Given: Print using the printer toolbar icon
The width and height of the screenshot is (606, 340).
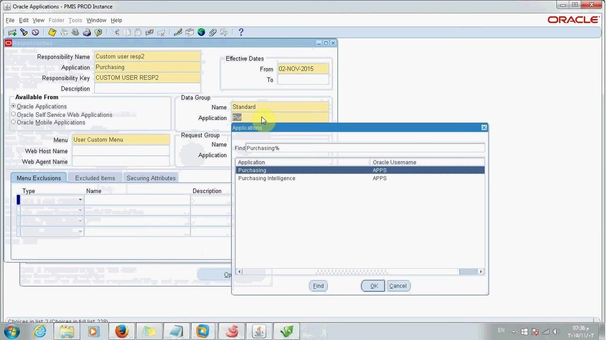Looking at the screenshot, I should coord(87,32).
